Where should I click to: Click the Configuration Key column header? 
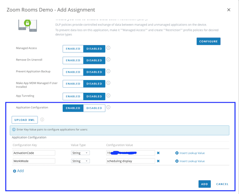[x=25, y=145]
